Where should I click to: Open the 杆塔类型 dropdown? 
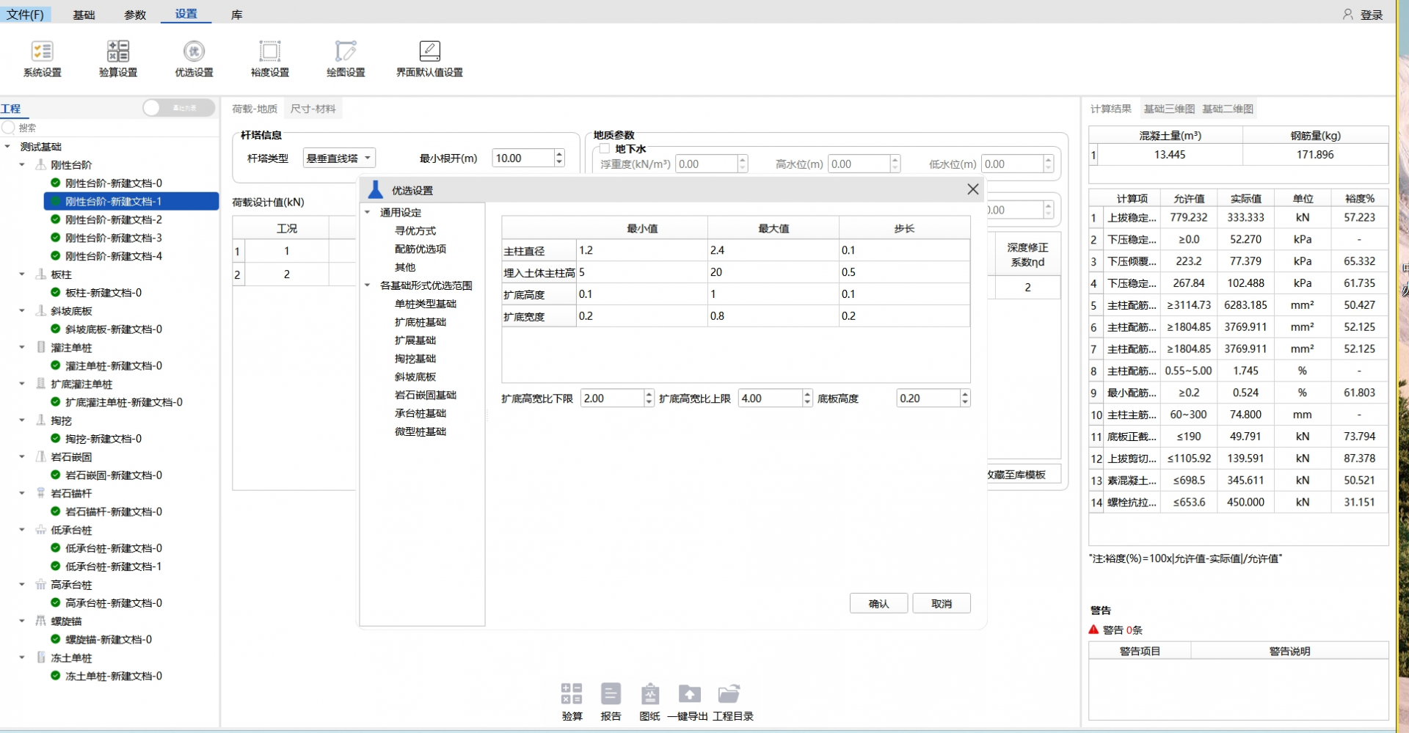339,158
